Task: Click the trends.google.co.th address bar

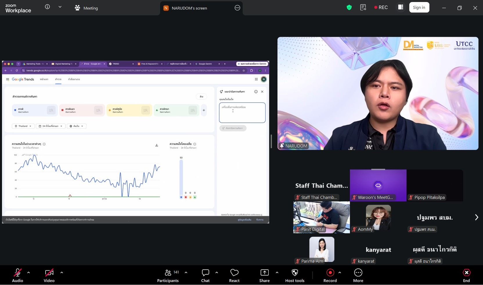Action: 133,70
